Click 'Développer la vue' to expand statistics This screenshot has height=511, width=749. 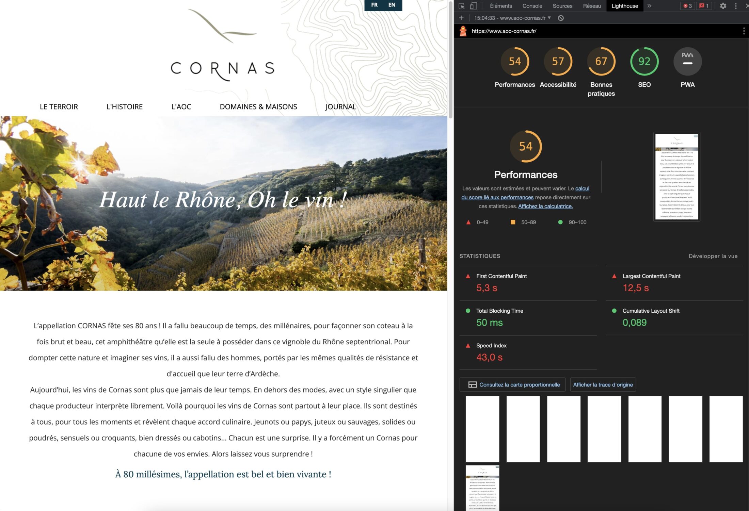713,256
